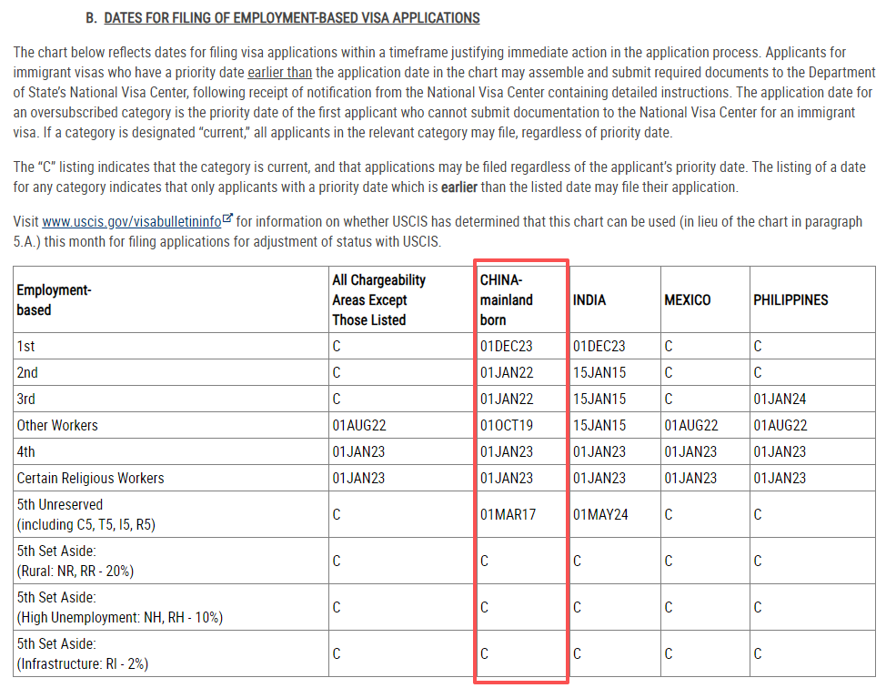The width and height of the screenshot is (886, 688).
Task: Click the INDIA column header
Action: pos(589,299)
